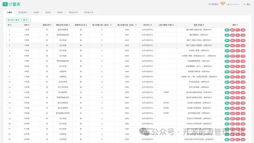Click NJPC成本中心 in the 12号表 row

147,82
